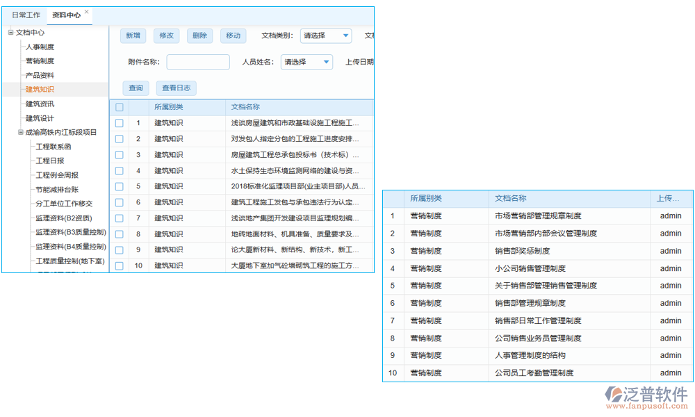Screen dimensions: 695x417
Task: Click the 移动 button
Action: click(x=233, y=35)
